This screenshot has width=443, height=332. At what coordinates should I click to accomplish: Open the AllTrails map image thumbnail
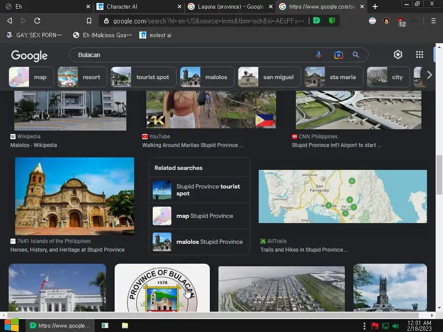coord(343,197)
